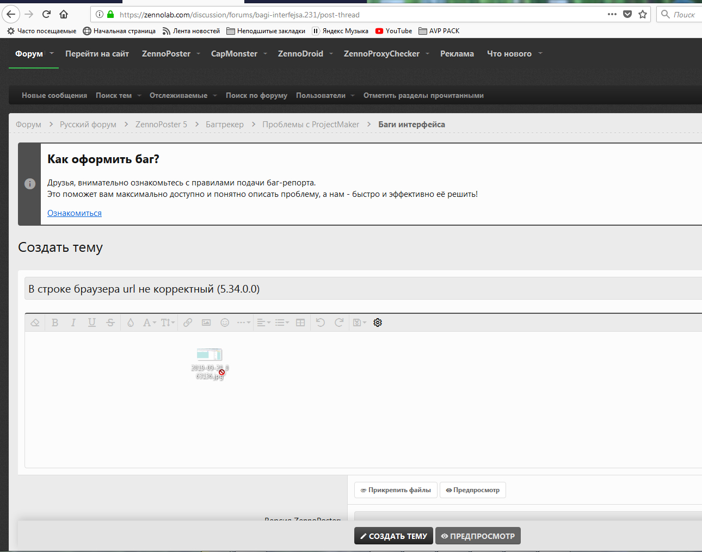
Task: Open the 'Яндекс Музыка' bookmark
Action: pyautogui.click(x=340, y=31)
